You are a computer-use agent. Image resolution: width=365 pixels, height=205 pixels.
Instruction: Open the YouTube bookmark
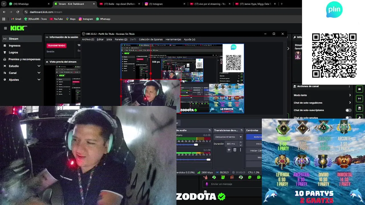[x=56, y=19]
